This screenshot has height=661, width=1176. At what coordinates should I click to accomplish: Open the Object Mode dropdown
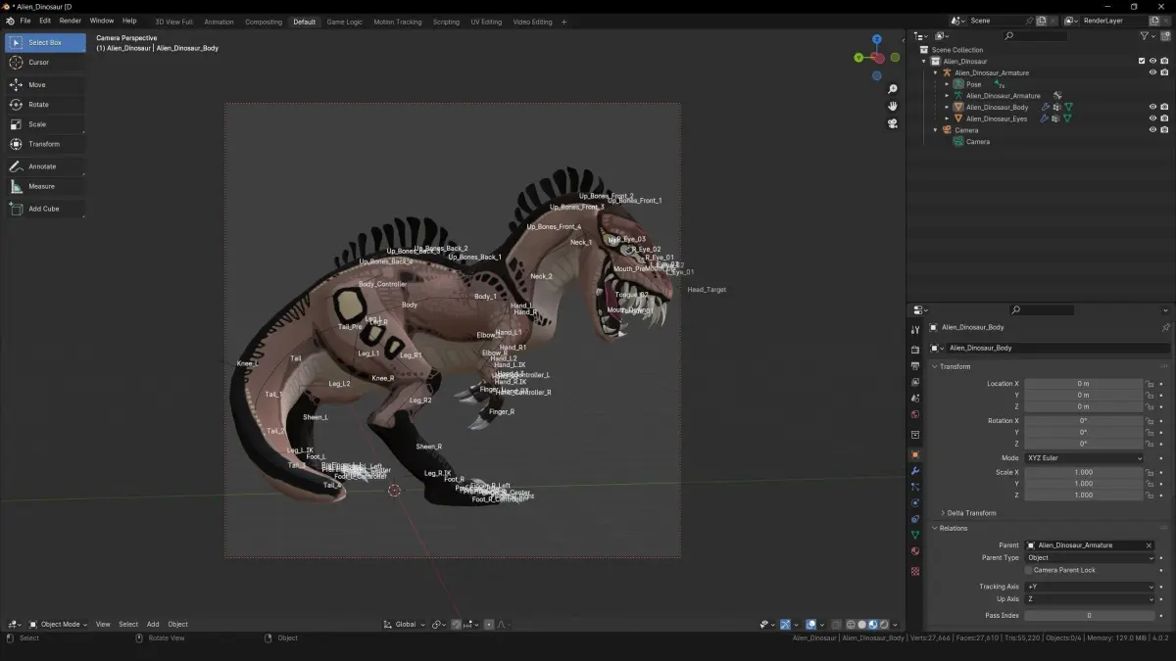[58, 624]
